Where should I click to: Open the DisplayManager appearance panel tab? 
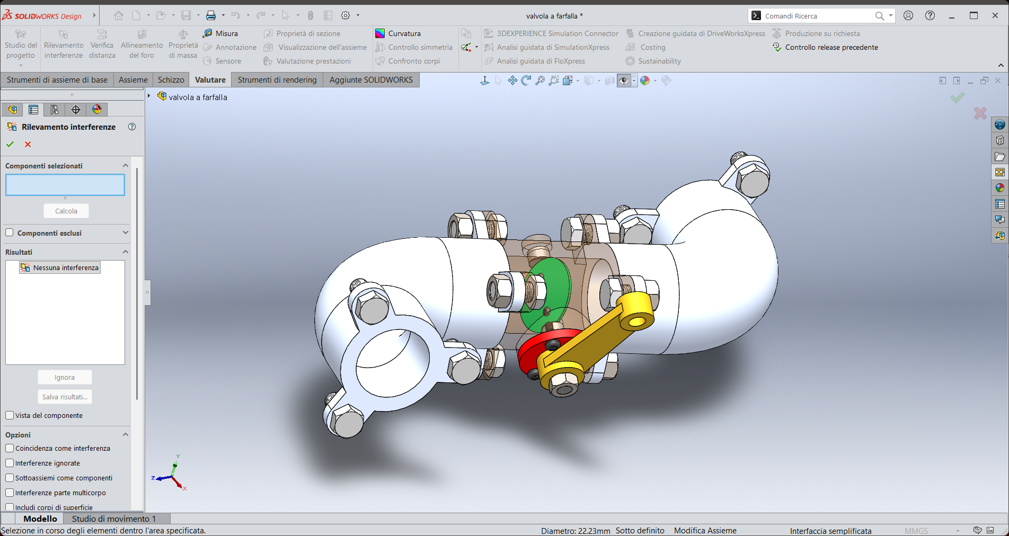(x=97, y=110)
